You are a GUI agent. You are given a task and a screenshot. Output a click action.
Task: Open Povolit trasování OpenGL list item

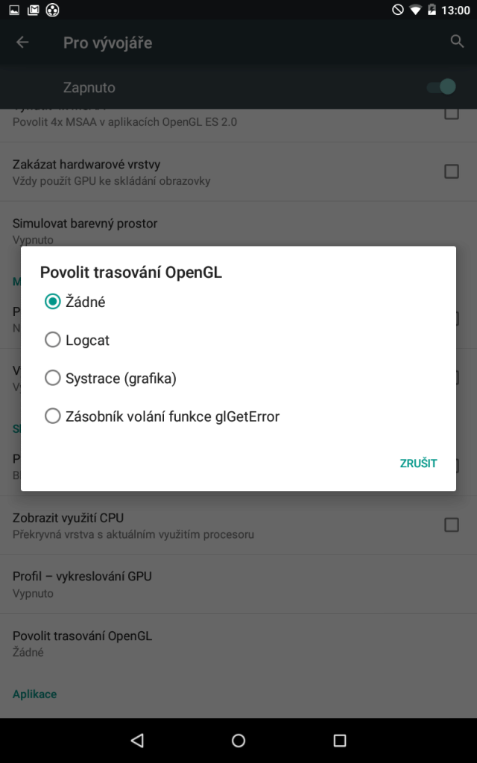click(238, 643)
